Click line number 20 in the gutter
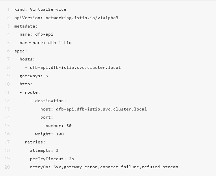The image size is (217, 177). pyautogui.click(x=7, y=167)
